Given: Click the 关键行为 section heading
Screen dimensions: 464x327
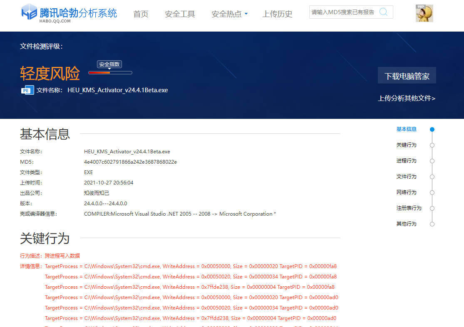Looking at the screenshot, I should pyautogui.click(x=45, y=238).
